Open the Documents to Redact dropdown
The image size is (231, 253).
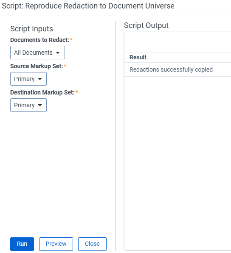37,53
